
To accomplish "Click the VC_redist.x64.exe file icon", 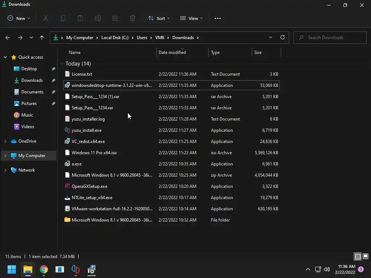I will point(67,141).
